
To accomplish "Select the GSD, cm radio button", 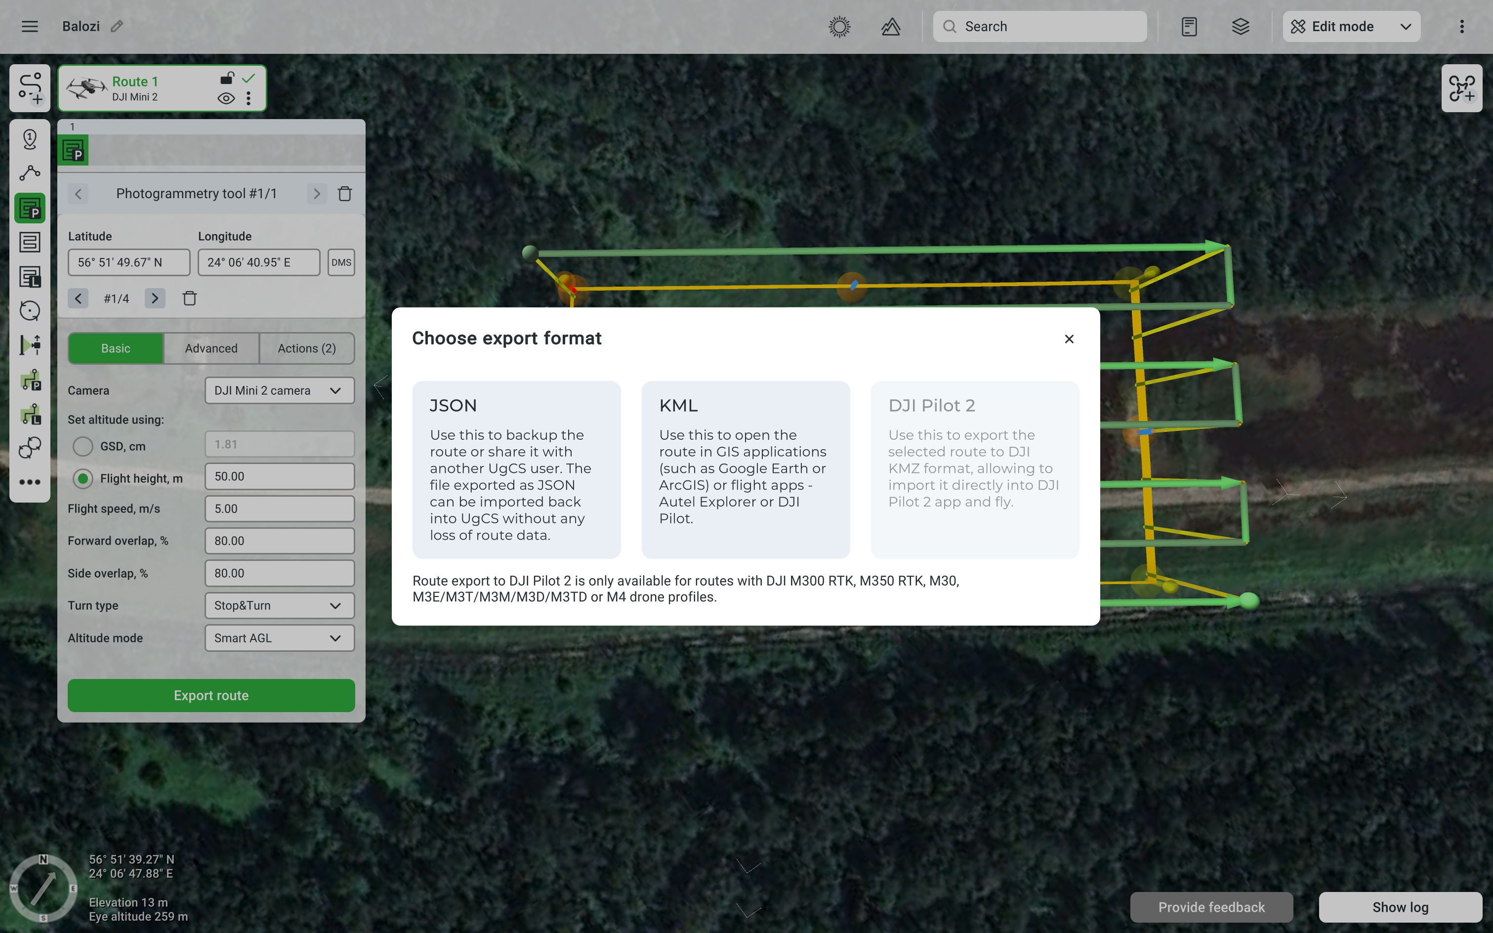I will (x=83, y=446).
